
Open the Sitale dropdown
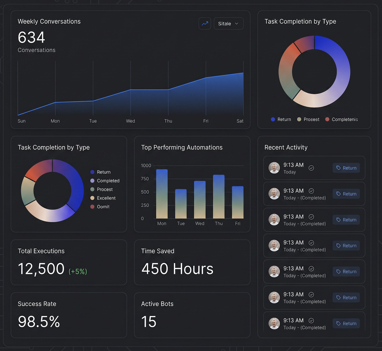228,24
